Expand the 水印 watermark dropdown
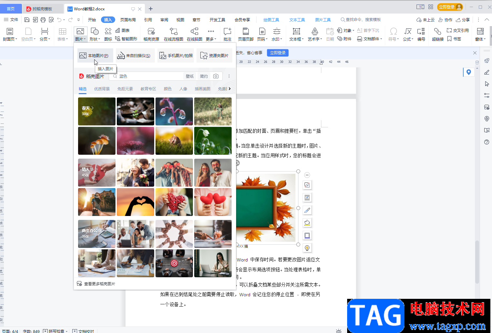This screenshot has width=492, height=333. click(277, 39)
